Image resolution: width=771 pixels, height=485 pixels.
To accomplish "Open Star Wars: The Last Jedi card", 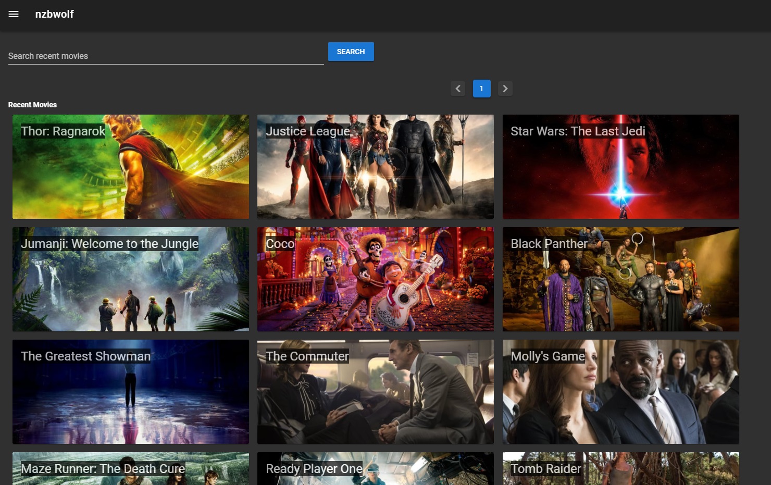I will click(620, 167).
